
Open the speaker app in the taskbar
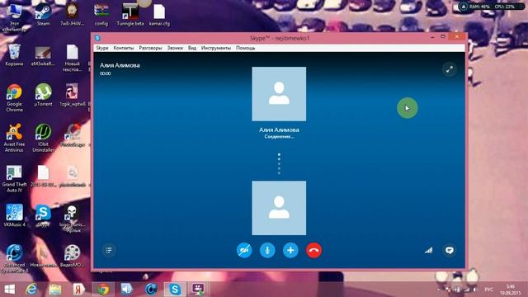point(126,290)
